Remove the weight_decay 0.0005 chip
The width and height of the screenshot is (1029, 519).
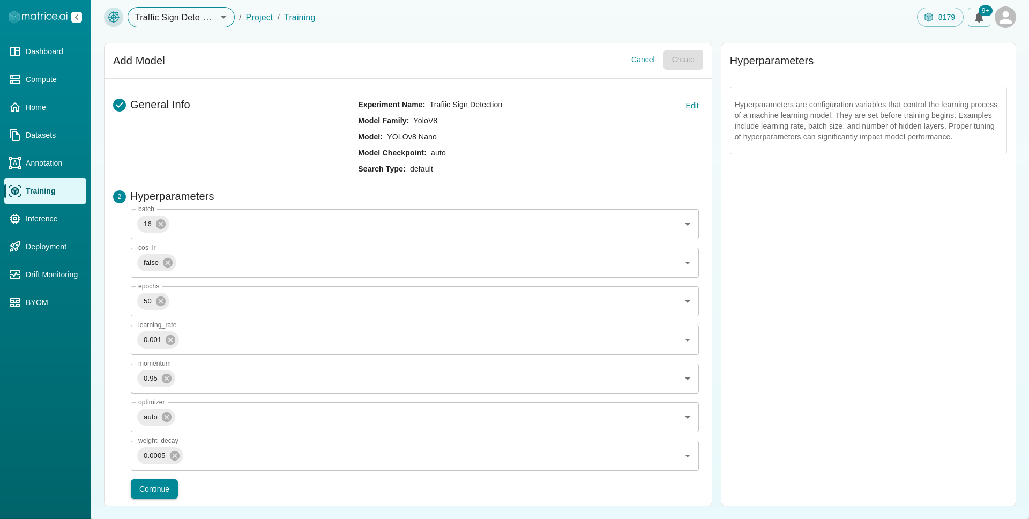coord(175,456)
